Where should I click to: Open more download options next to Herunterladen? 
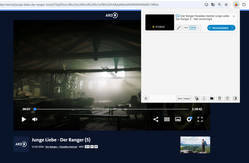[232, 28]
